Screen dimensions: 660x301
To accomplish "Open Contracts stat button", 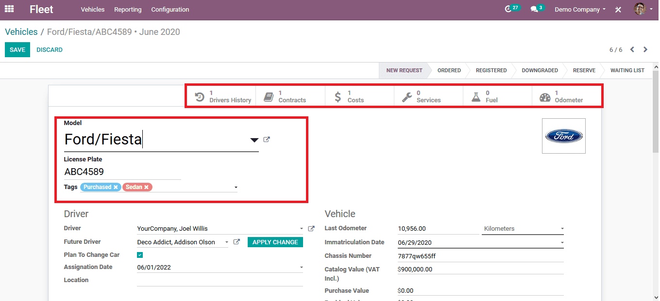I will click(x=290, y=96).
